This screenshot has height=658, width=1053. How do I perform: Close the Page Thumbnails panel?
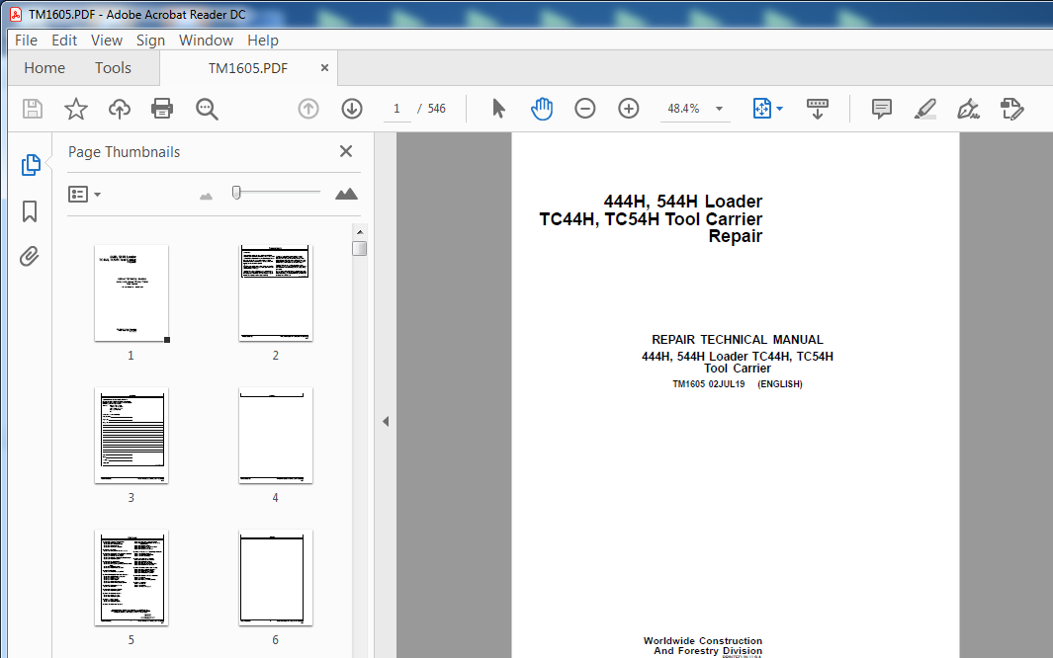(x=346, y=151)
